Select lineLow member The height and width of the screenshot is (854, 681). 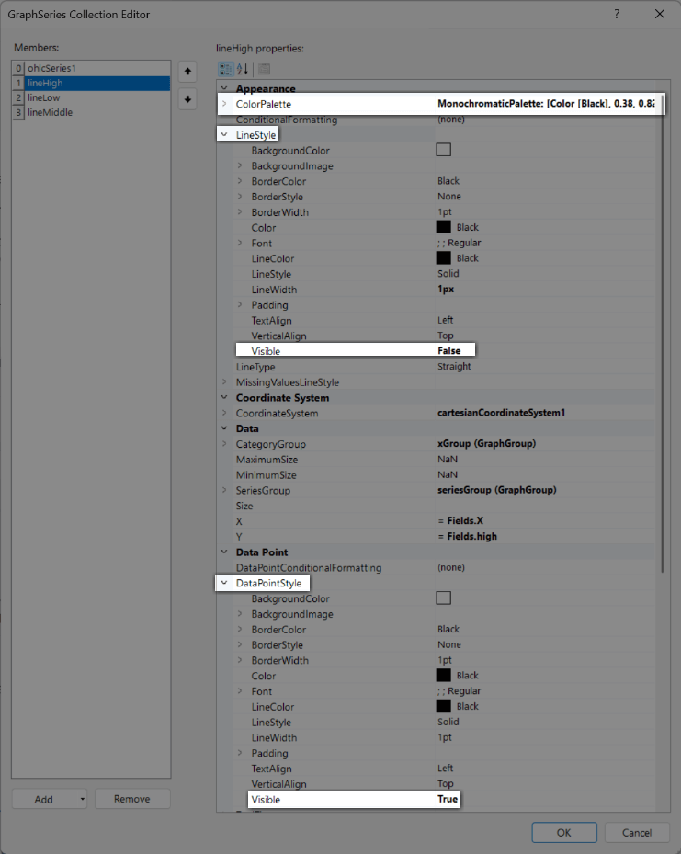click(92, 97)
